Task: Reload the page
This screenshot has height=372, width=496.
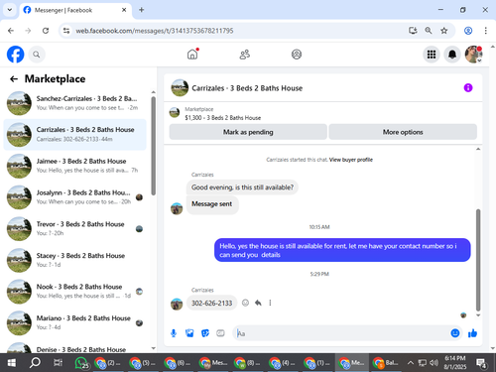Action: [x=46, y=31]
